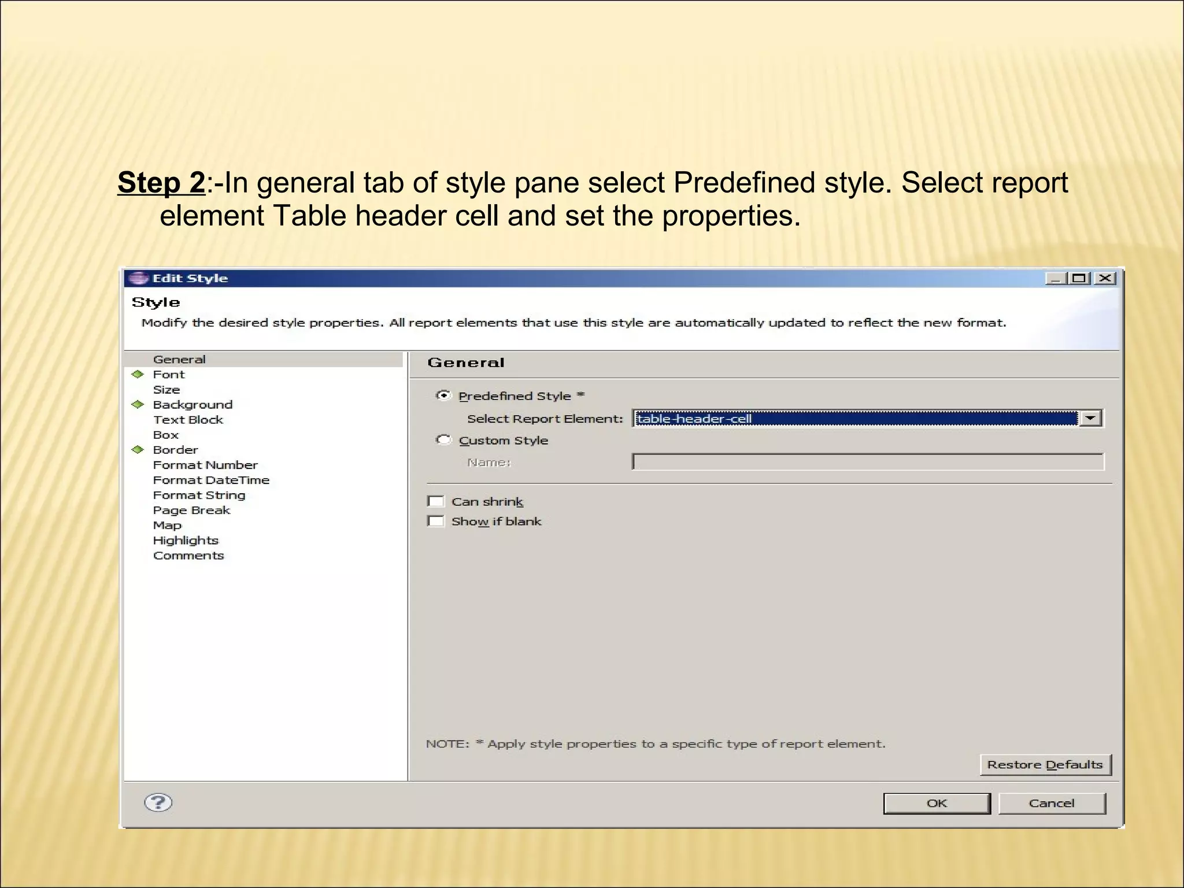Enable the Show if blank checkbox
1184x888 pixels.
(x=435, y=521)
